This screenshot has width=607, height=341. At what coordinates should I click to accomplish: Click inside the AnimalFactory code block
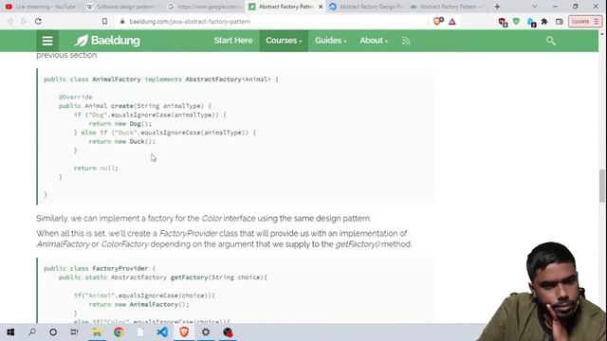pos(235,136)
